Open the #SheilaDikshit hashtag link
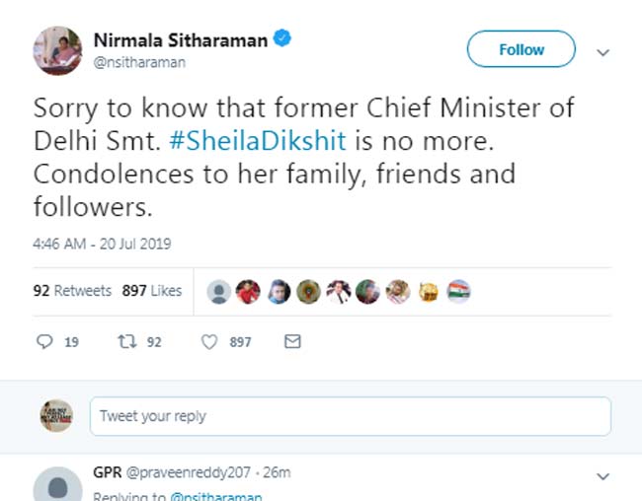This screenshot has width=642, height=501. point(259,141)
